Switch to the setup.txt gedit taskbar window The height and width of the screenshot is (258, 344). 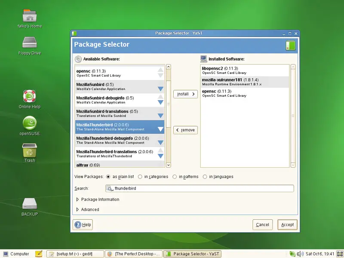tap(75, 254)
